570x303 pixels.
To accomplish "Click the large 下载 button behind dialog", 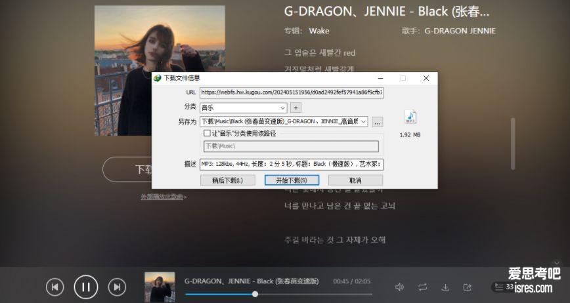I will pyautogui.click(x=127, y=169).
